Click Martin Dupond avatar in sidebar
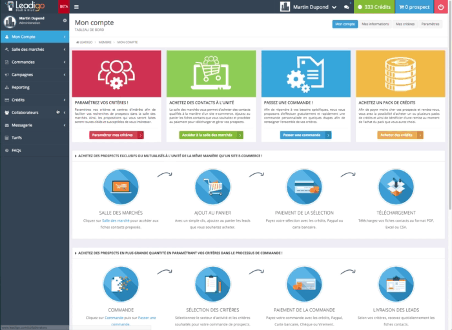Image resolution: width=452 pixels, height=330 pixels. coord(10,22)
